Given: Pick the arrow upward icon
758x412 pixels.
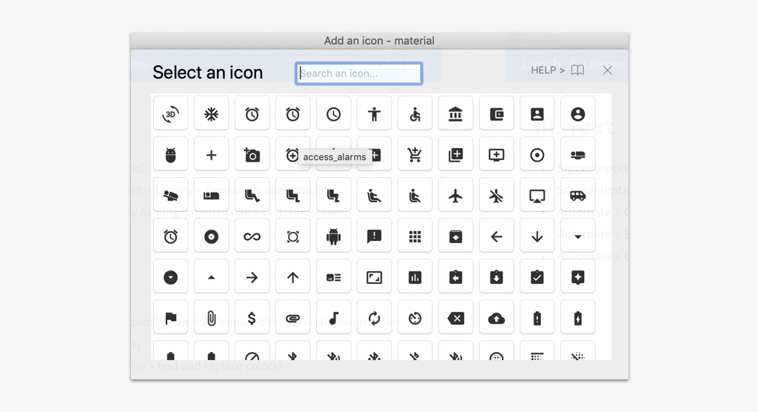Looking at the screenshot, I should coord(293,277).
